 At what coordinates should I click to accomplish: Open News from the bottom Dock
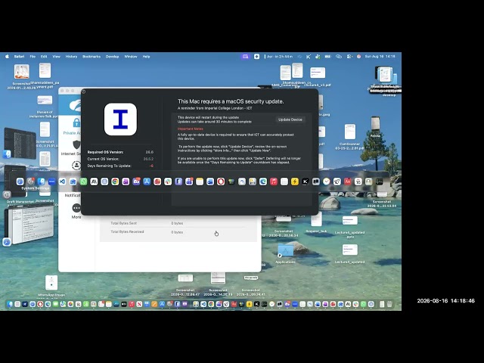tap(139, 304)
